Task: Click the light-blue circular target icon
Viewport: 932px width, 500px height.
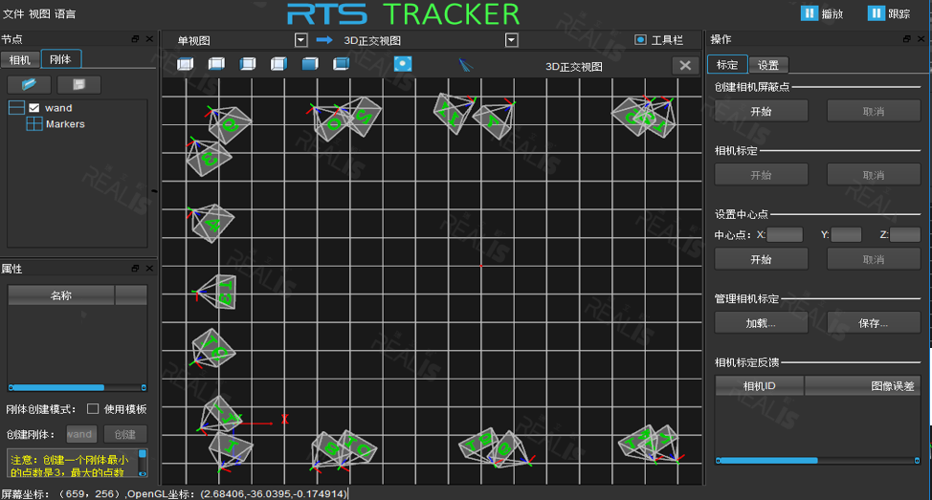Action: pos(403,63)
